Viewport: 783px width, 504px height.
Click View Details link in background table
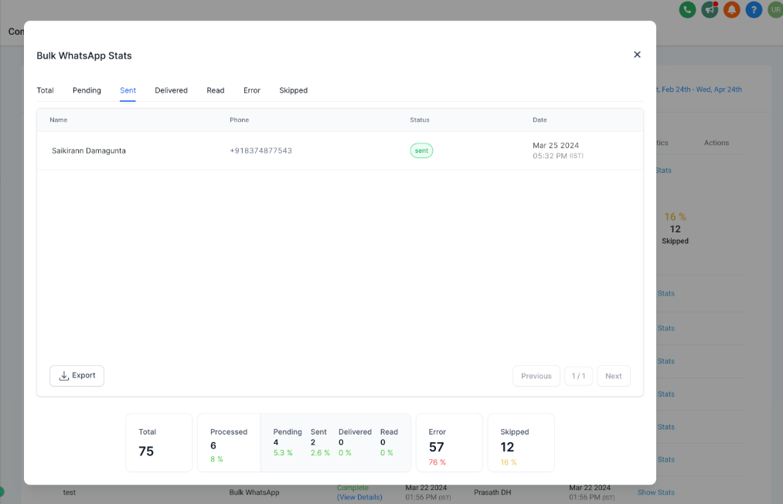point(359,497)
